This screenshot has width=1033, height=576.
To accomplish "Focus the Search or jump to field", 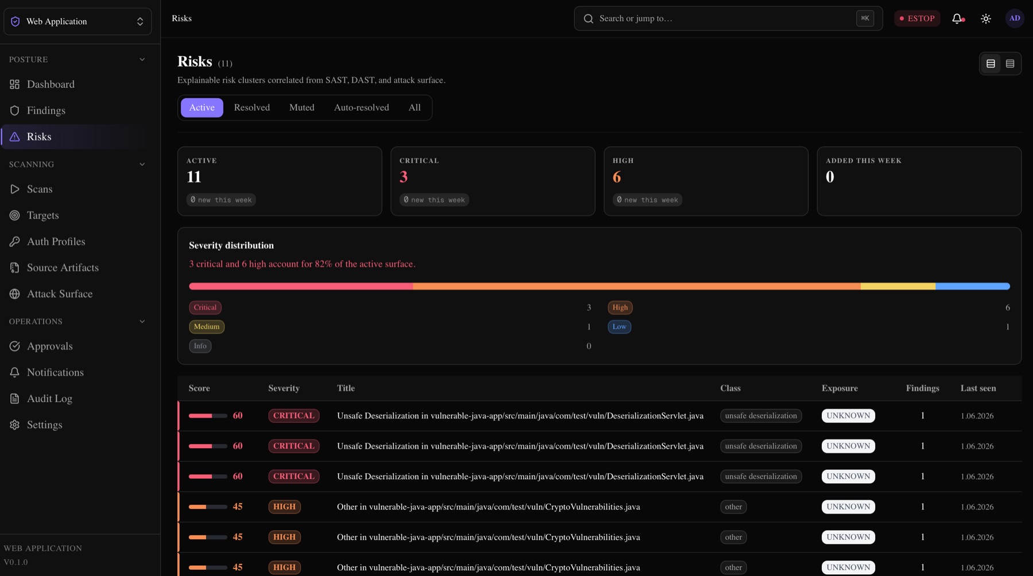I will coord(728,18).
